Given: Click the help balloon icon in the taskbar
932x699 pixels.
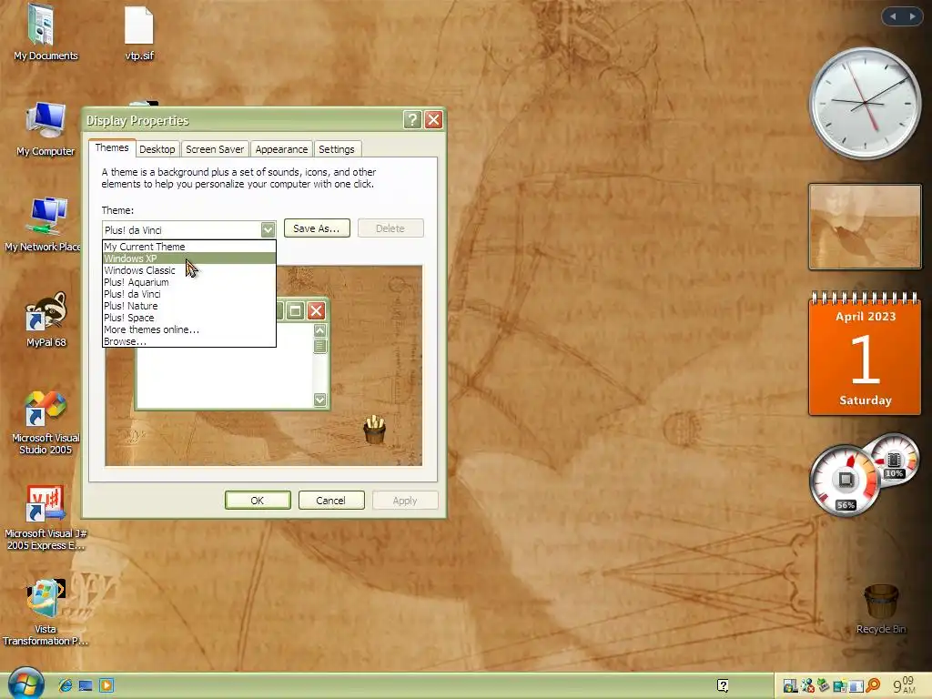Looking at the screenshot, I should (x=723, y=685).
